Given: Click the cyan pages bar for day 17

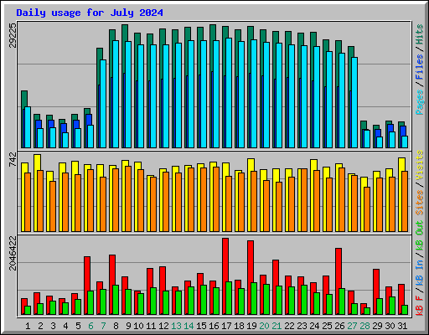Looking at the screenshot, I should pos(229,93).
